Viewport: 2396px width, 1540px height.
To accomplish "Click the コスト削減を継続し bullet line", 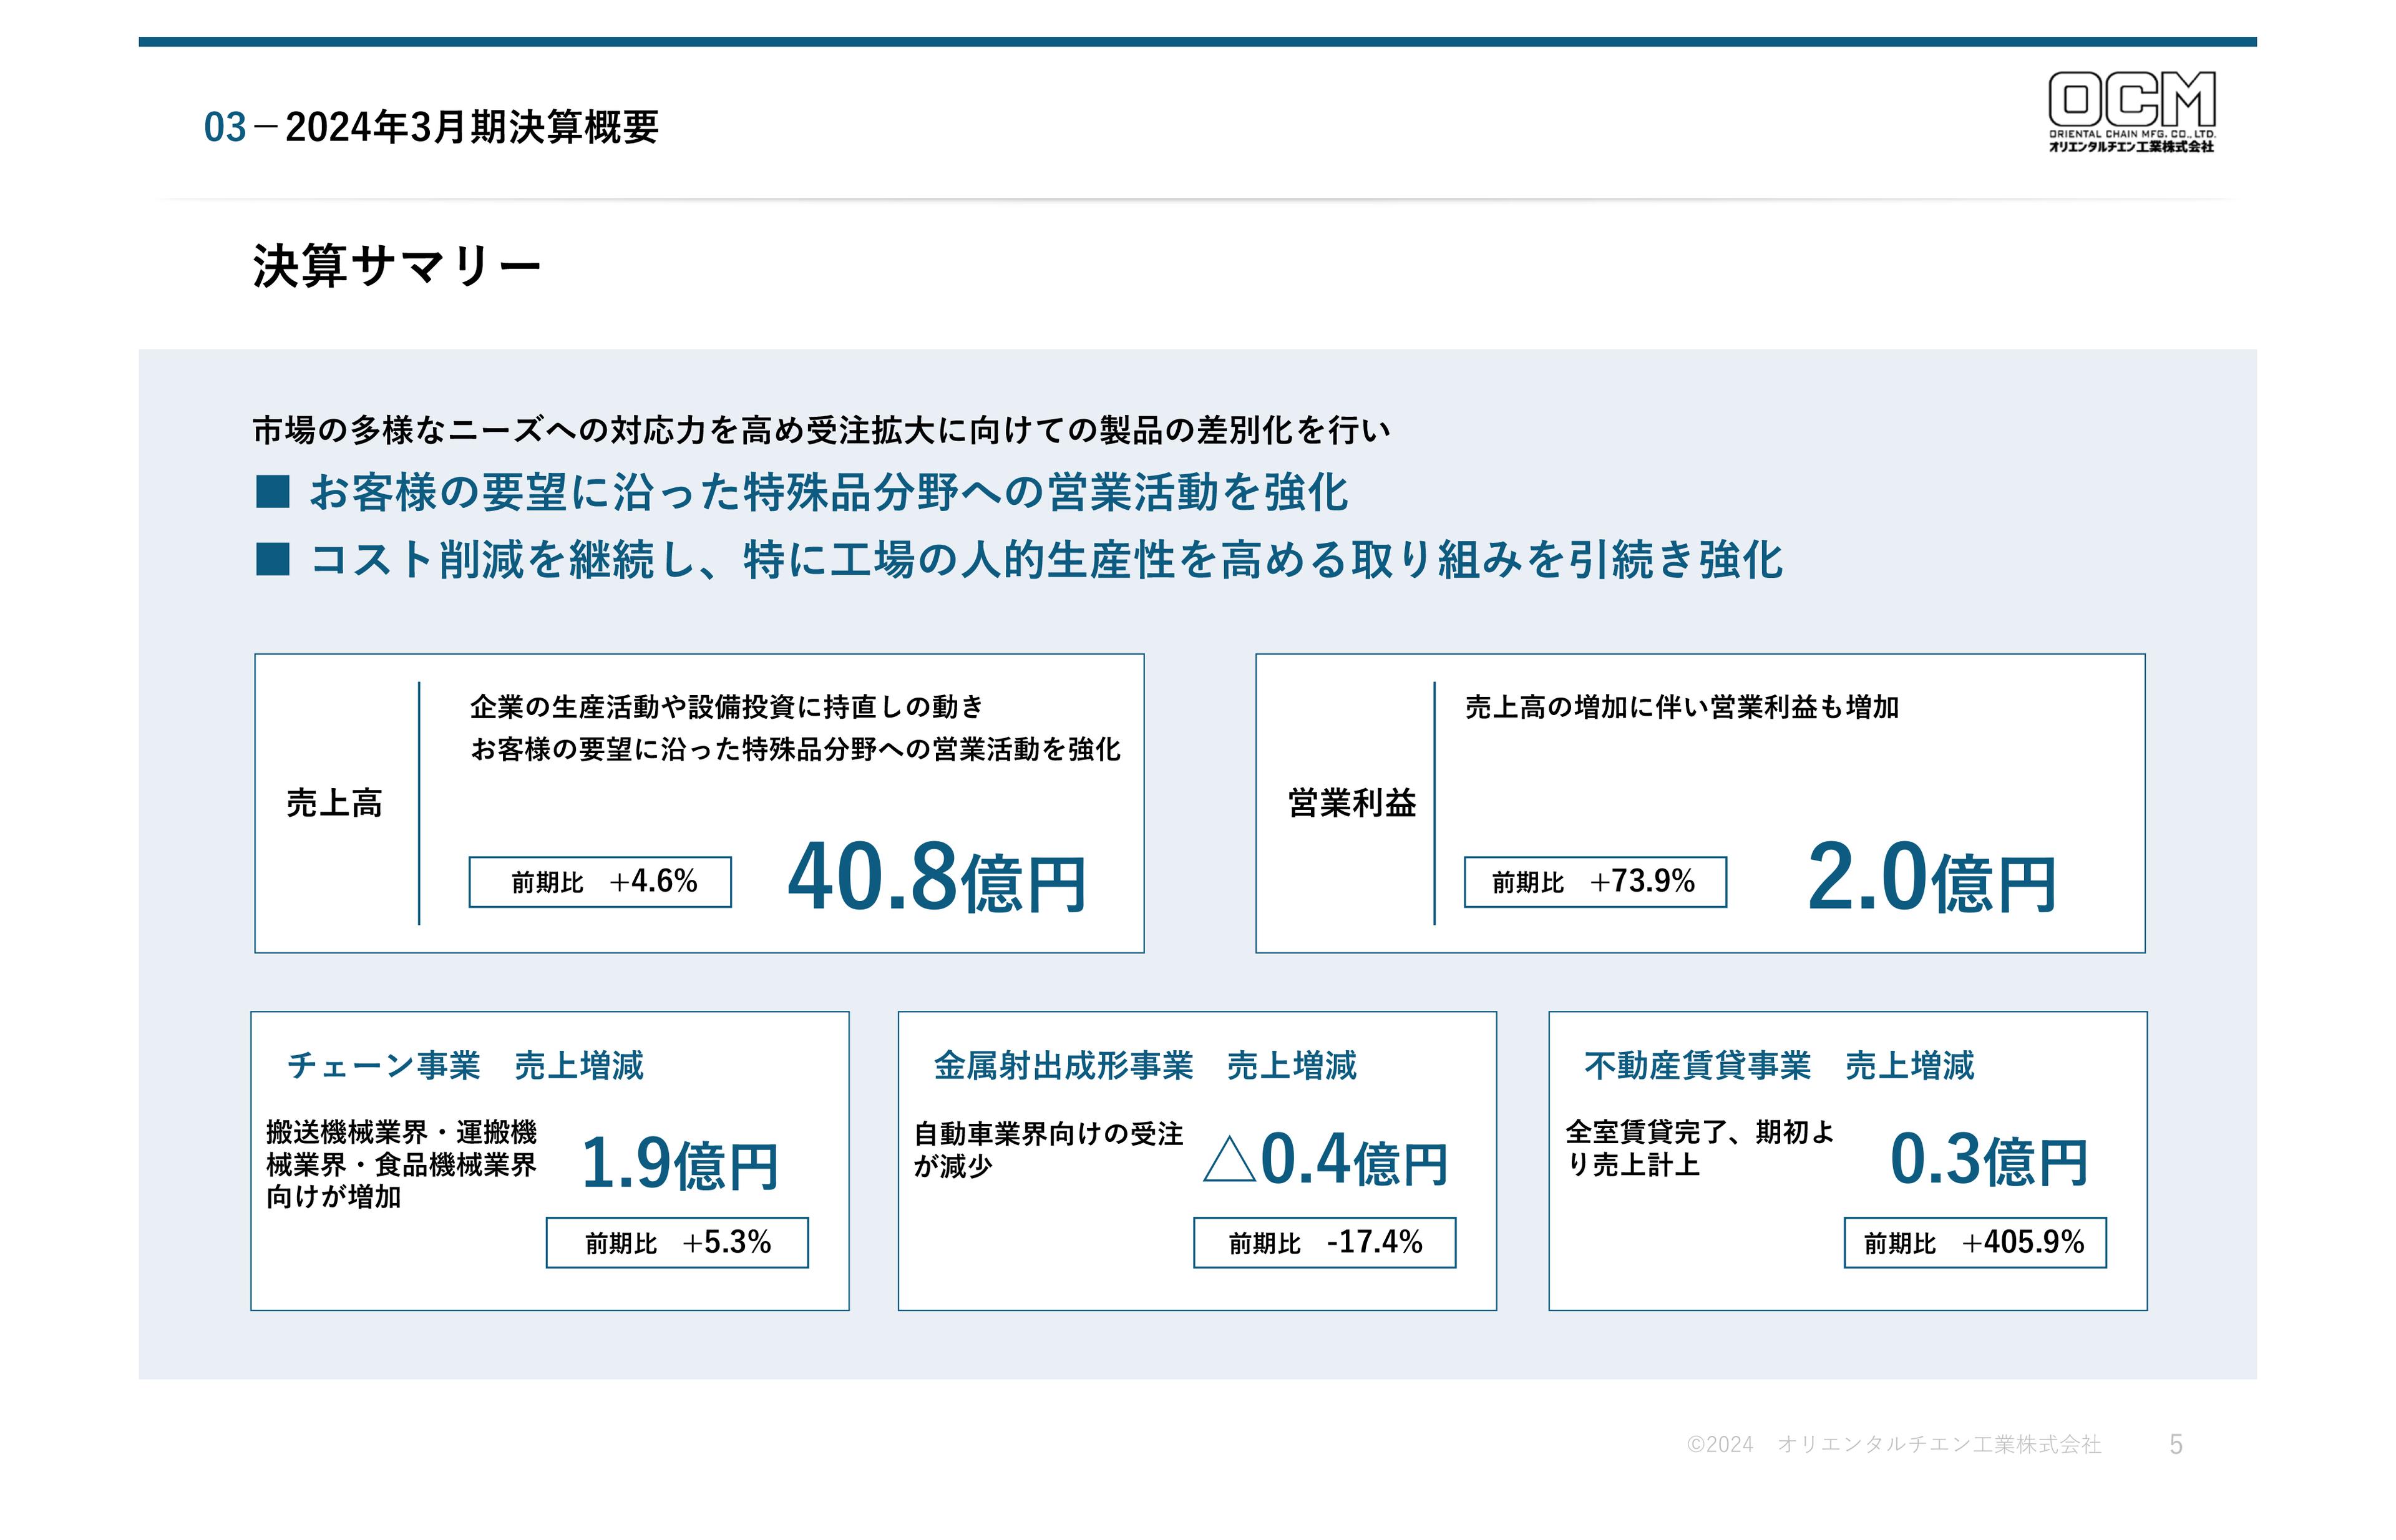I will 1019,559.
